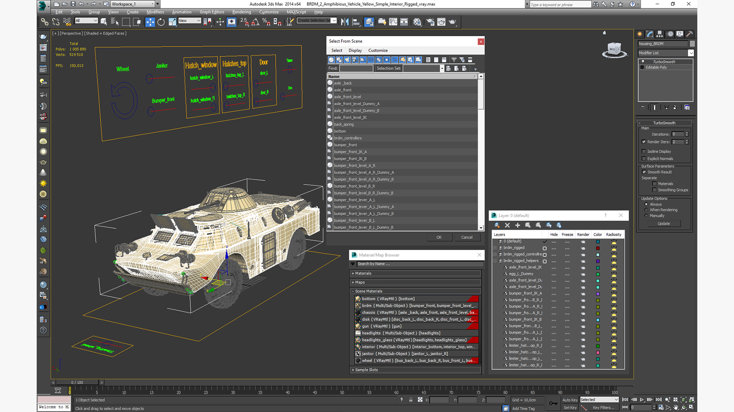Click the time slider showing 0 / 100
734x412 pixels.
78,382
